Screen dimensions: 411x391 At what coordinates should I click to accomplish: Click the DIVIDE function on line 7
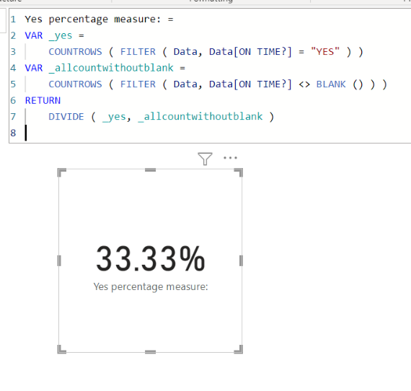[66, 117]
